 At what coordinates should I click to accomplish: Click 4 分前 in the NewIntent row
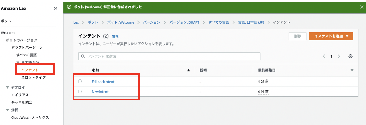pyautogui.click(x=263, y=92)
